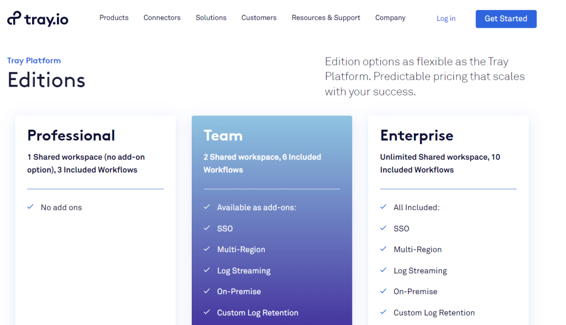The width and height of the screenshot is (566, 325).
Task: Click the Enterprise On-Premise checkmark
Action: (x=384, y=291)
